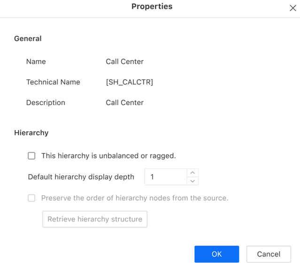Click the Properties dialog title
Image resolution: width=300 pixels, height=267 pixels.
pos(152,7)
